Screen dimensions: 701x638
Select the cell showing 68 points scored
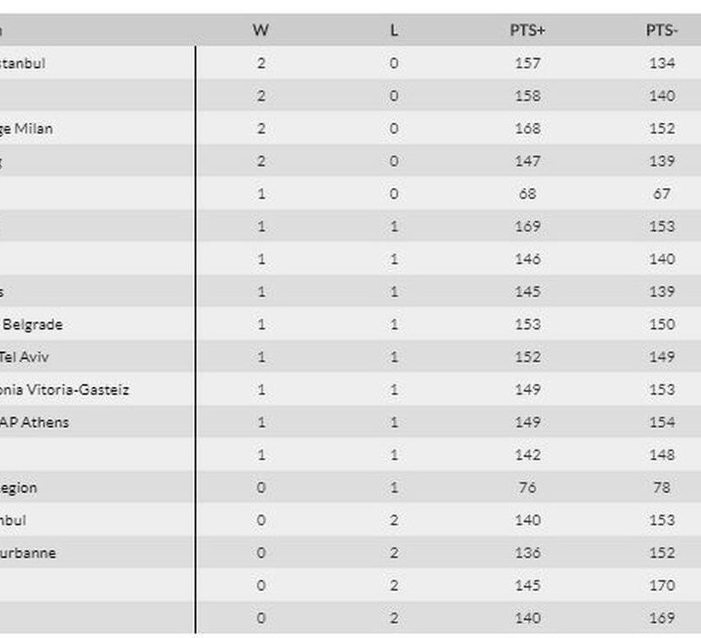coord(527,194)
